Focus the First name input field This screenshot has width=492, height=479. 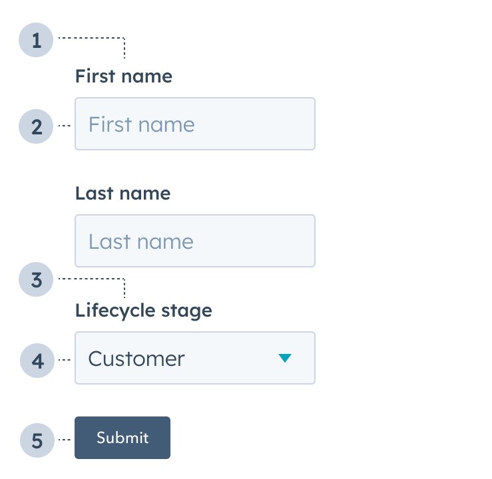[194, 124]
